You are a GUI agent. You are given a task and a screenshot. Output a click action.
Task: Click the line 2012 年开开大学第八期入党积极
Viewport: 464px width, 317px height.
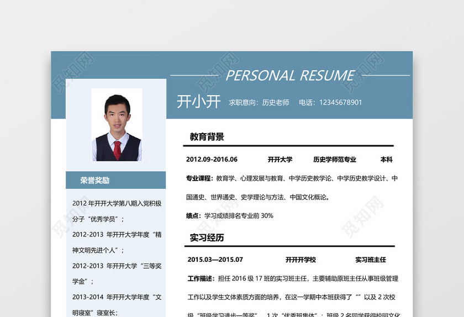(x=117, y=203)
